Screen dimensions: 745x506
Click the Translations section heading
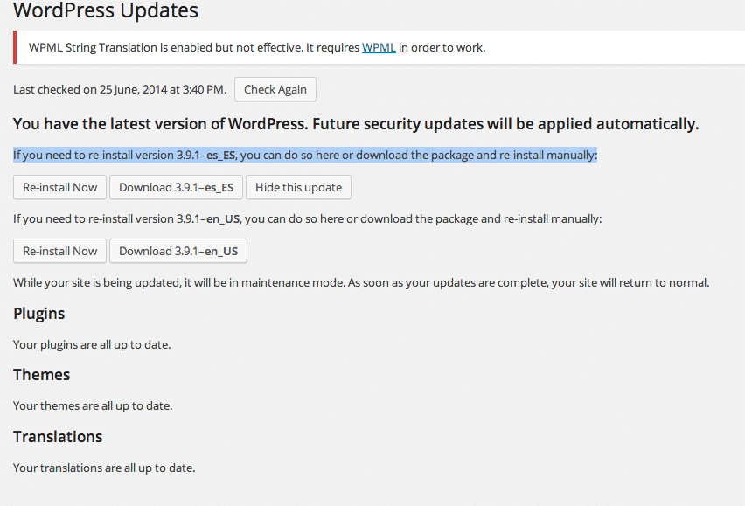tap(58, 437)
